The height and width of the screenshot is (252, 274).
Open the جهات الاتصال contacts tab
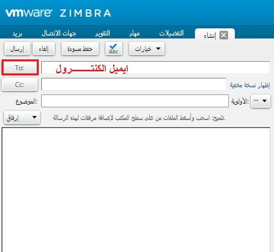point(59,33)
